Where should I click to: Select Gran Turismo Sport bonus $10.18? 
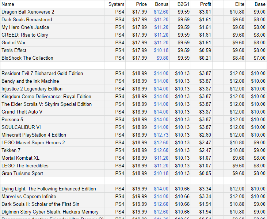pos(159,173)
